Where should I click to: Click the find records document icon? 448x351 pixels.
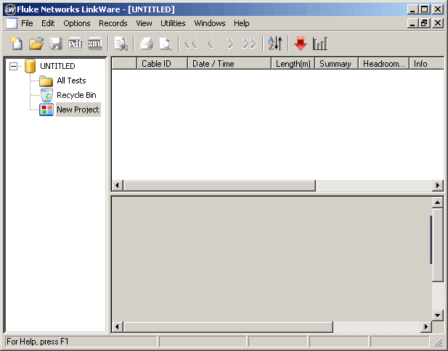coord(121,44)
